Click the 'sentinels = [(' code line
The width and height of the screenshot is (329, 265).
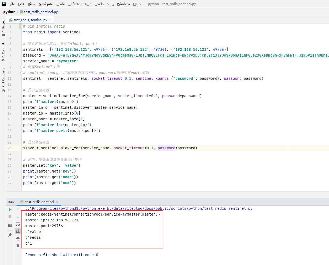pos(125,50)
